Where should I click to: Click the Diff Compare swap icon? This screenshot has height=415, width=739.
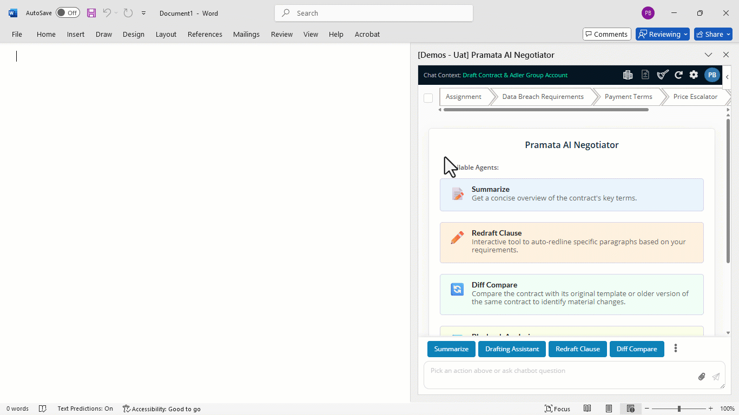point(457,289)
